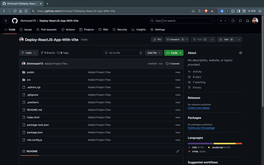Click the browser address bar URL
This screenshot has height=165, width=264.
click(x=76, y=11)
